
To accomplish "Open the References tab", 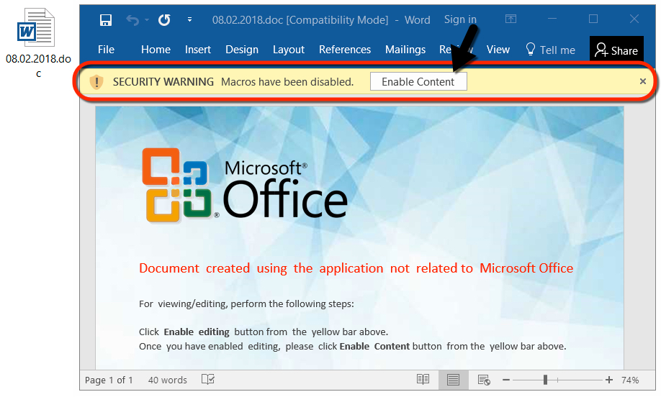I will (345, 50).
